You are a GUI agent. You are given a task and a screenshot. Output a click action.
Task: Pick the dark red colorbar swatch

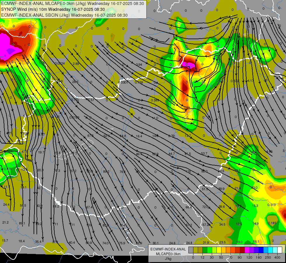point(242,250)
